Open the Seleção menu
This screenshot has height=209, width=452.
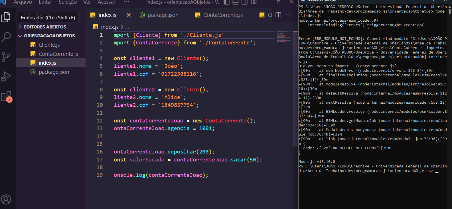(68, 2)
